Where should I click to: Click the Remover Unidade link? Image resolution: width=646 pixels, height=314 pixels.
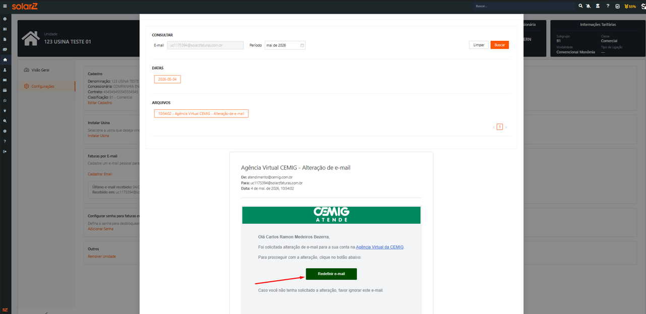[102, 257]
